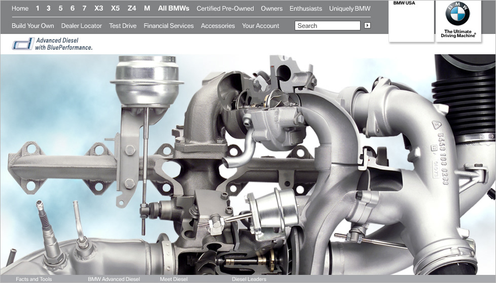
Task: Launch the Build Your Own configurator
Action: point(33,26)
